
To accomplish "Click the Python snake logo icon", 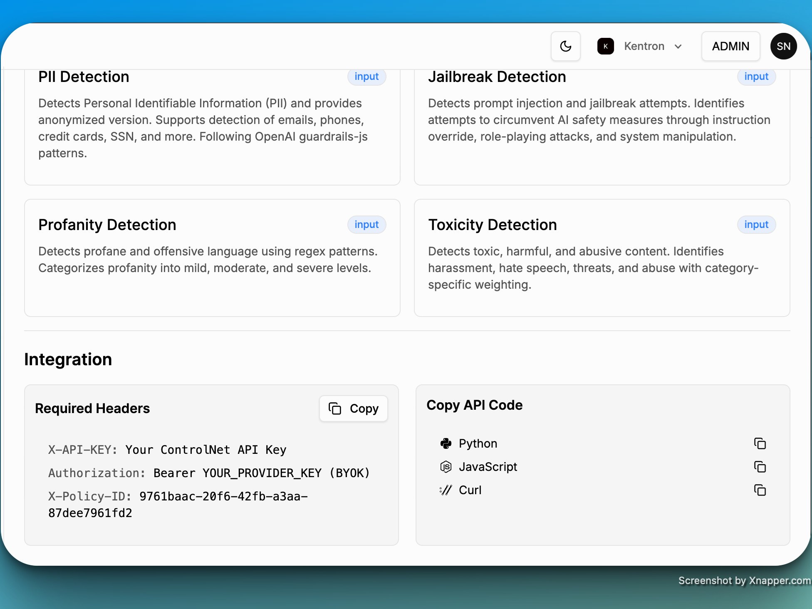I will pos(446,443).
